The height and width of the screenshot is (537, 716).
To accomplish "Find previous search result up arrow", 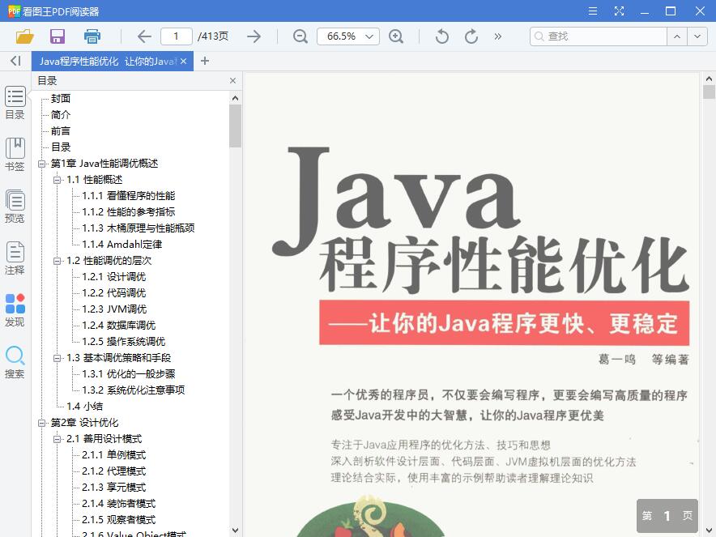I will (677, 36).
